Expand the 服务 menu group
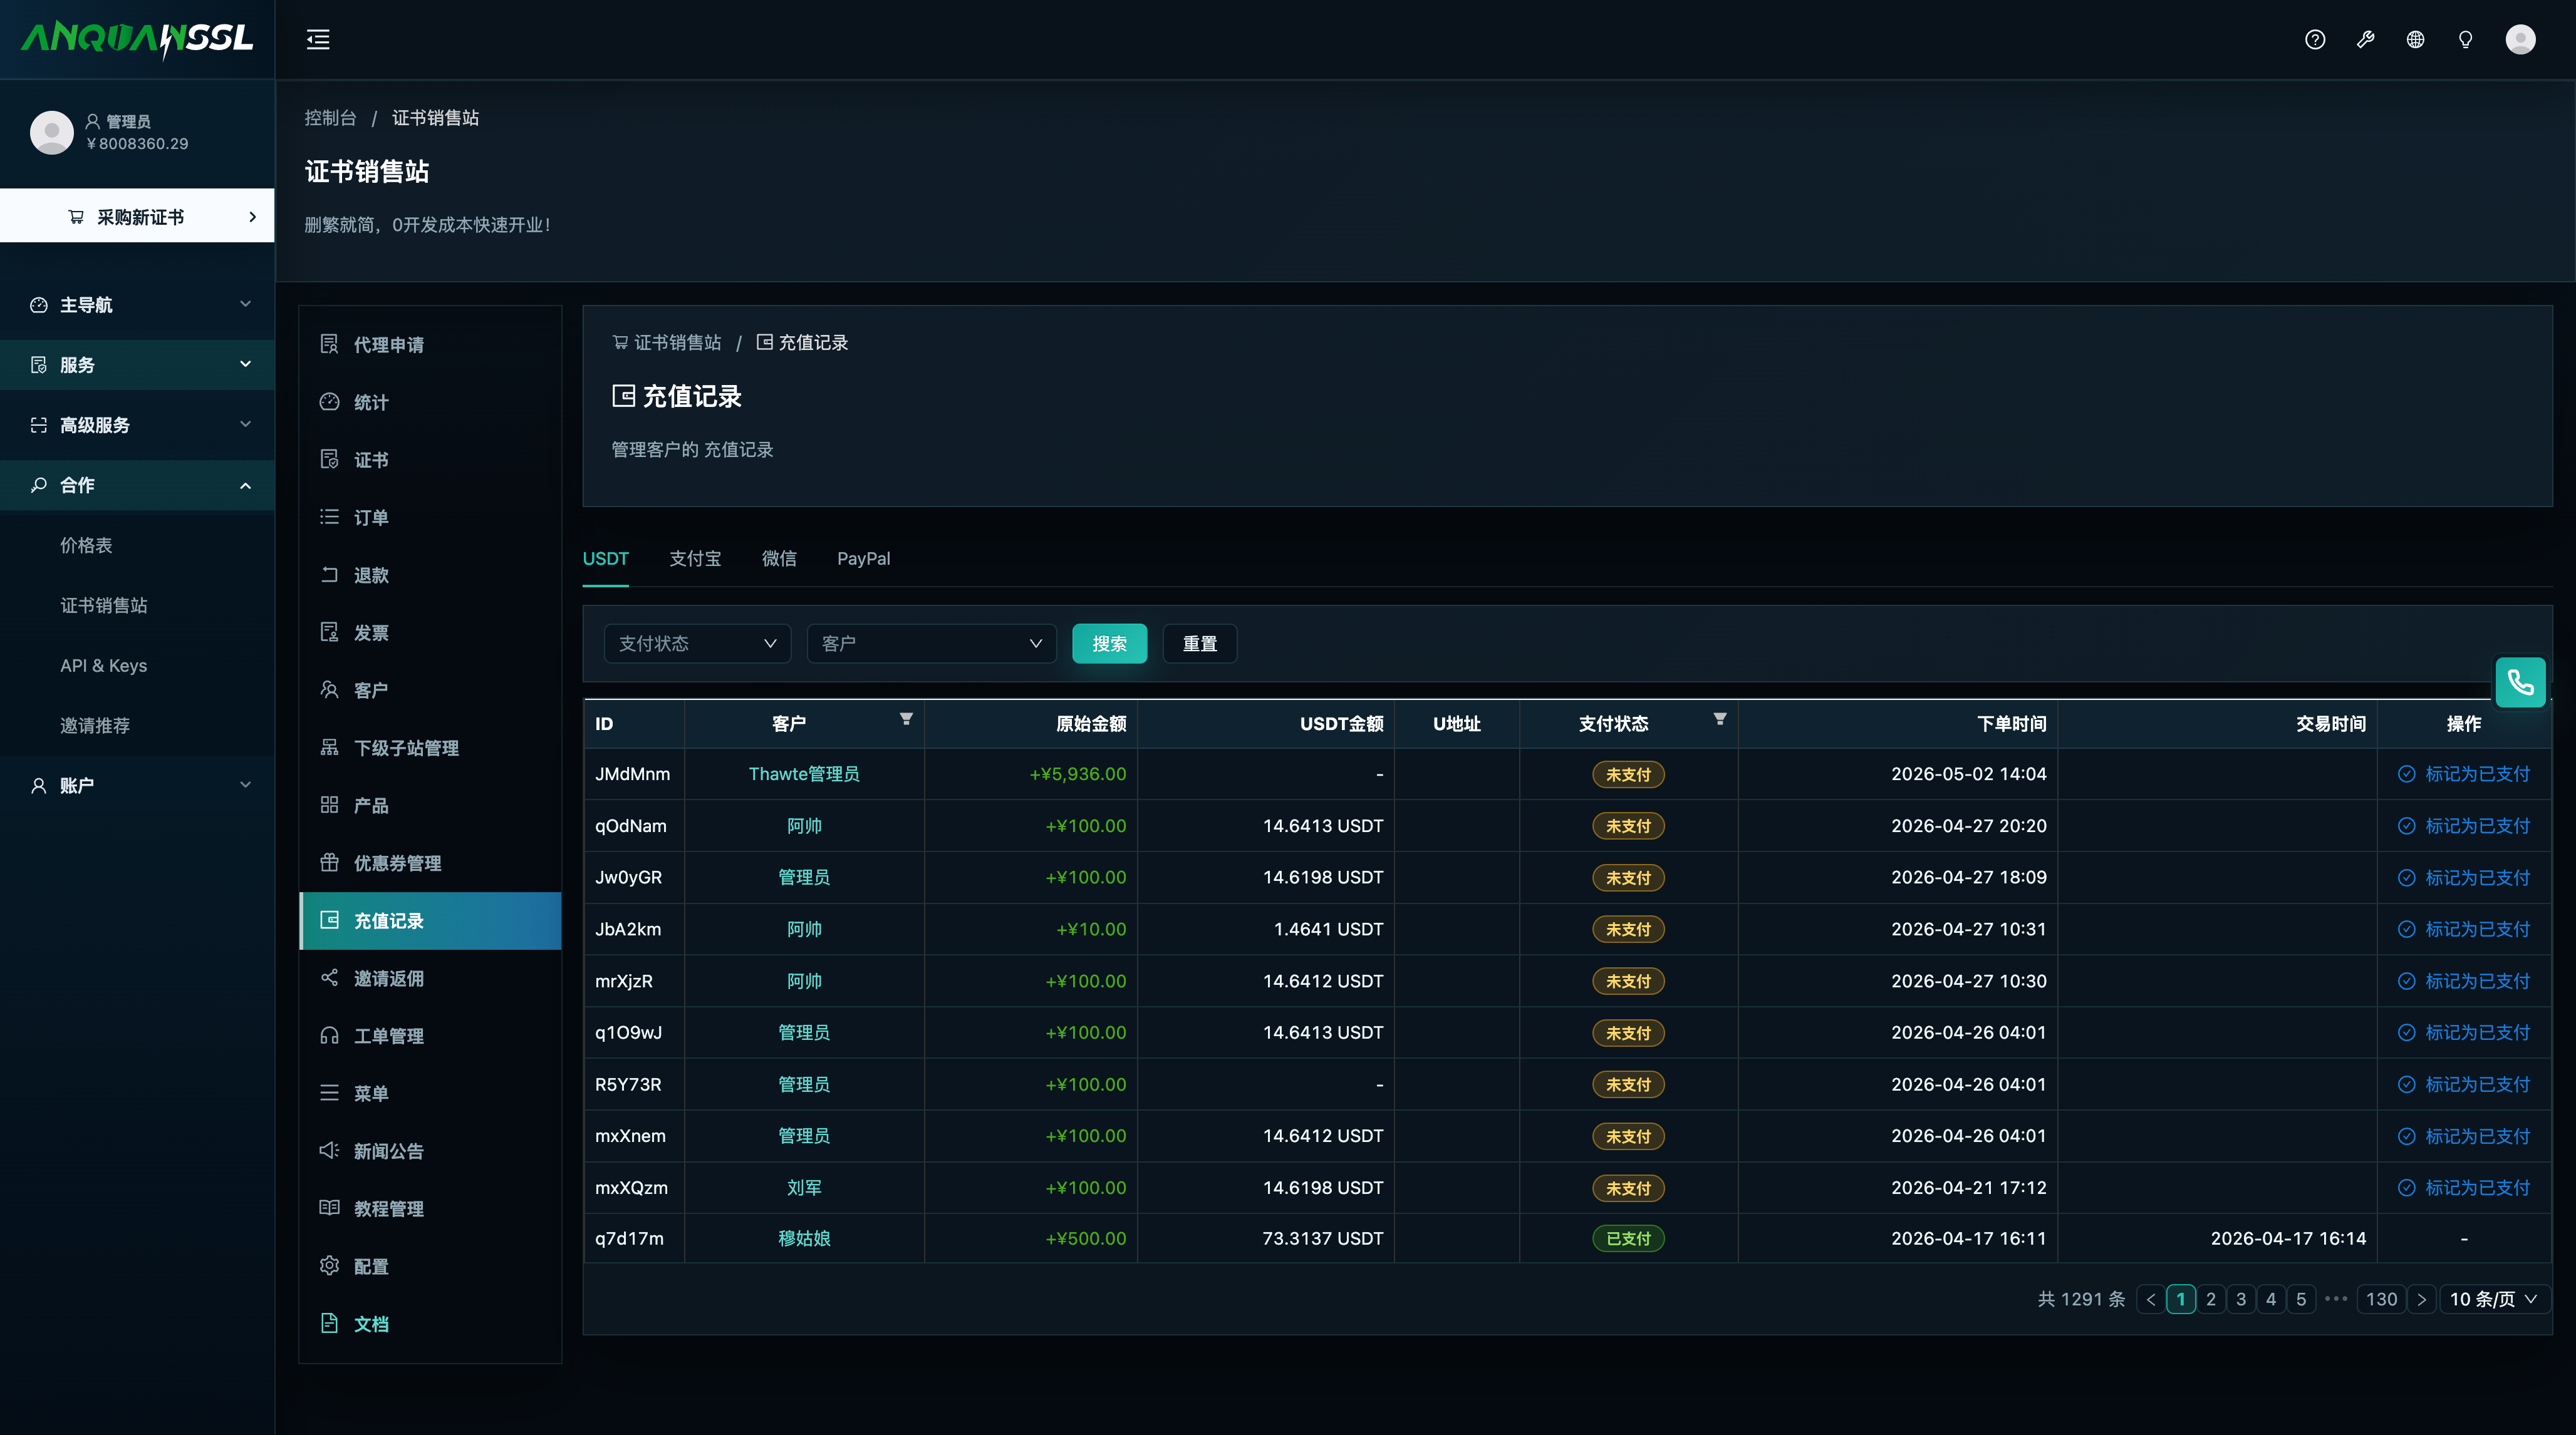 click(138, 365)
